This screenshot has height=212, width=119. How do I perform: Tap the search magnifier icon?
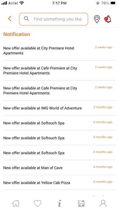[x=26, y=19]
